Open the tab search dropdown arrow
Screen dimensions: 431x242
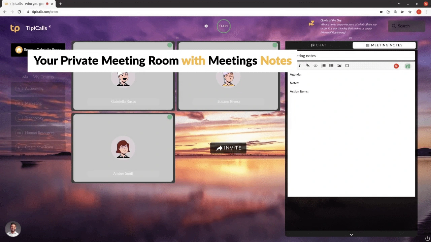point(399,4)
